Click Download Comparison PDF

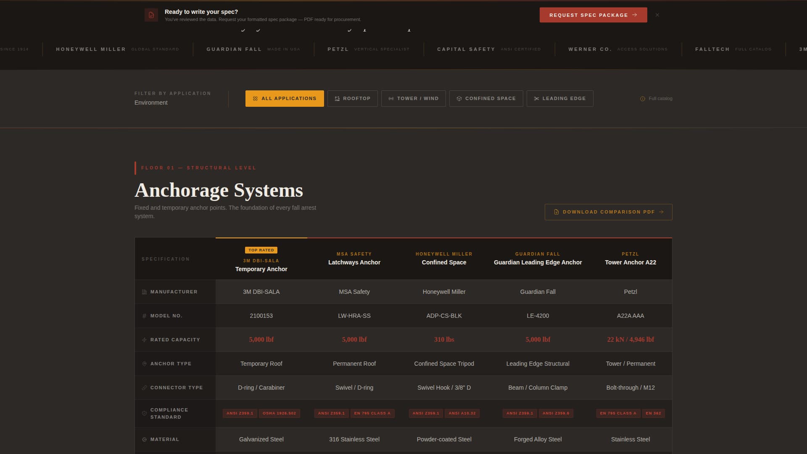(608, 212)
